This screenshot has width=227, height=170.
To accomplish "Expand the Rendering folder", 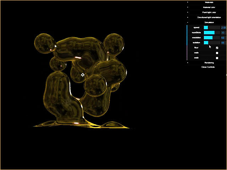I will click(x=206, y=63).
